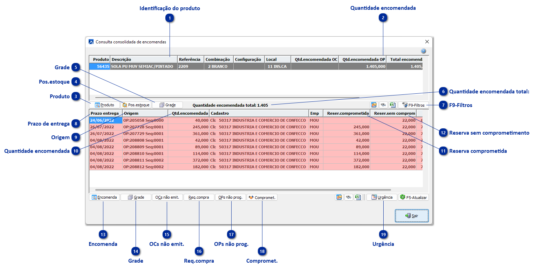Click the Configuração column header
This screenshot has height=270, width=535.
click(249, 59)
